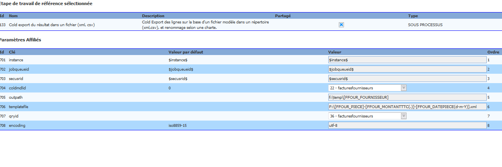
Task: Click the instance value input field
Action: (407, 60)
